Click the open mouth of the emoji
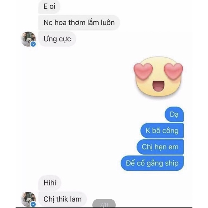Screen dimensions: 208x208 (158, 86)
